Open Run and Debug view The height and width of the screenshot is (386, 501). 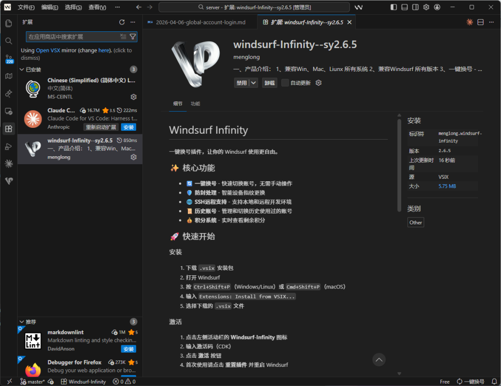pyautogui.click(x=9, y=146)
